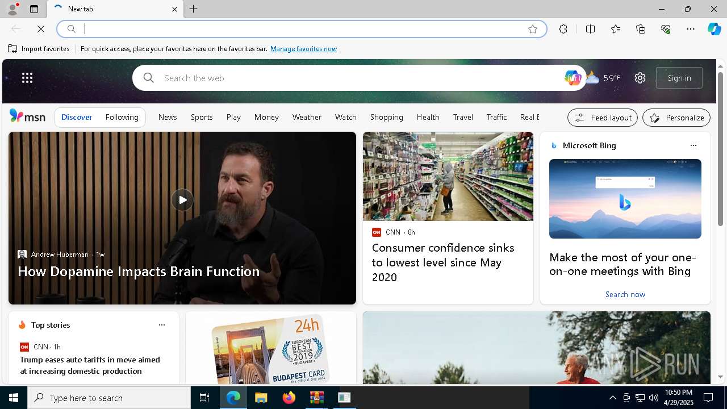Open the Shopping category

click(387, 117)
